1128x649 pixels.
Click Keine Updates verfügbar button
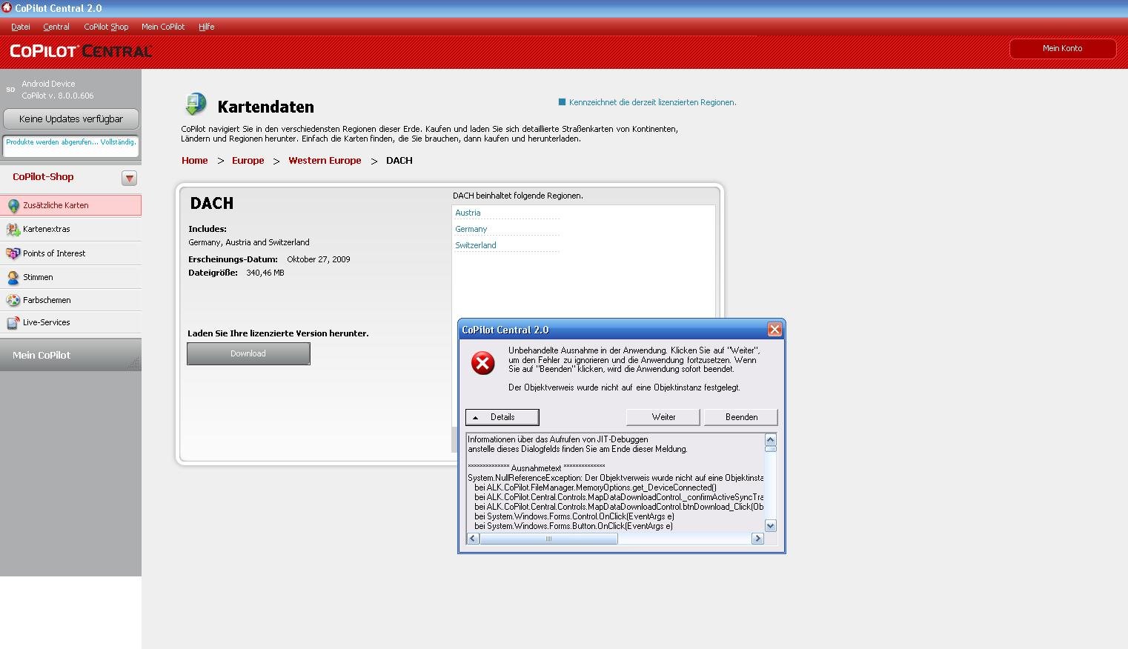(71, 119)
